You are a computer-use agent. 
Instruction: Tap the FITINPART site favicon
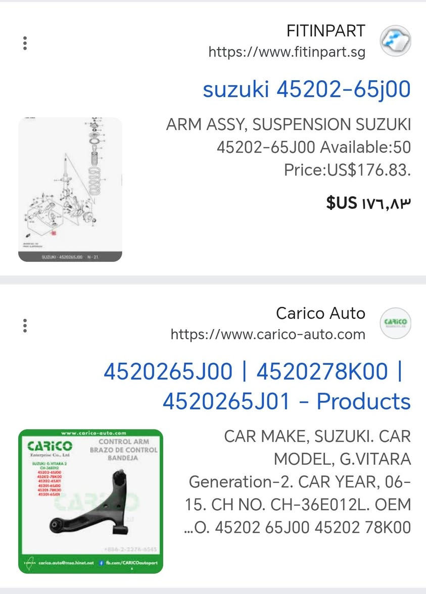(x=395, y=41)
